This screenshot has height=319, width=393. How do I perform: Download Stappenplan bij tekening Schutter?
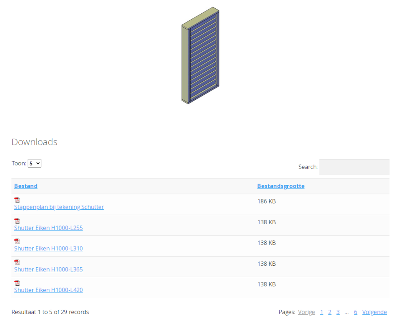pyautogui.click(x=59, y=207)
